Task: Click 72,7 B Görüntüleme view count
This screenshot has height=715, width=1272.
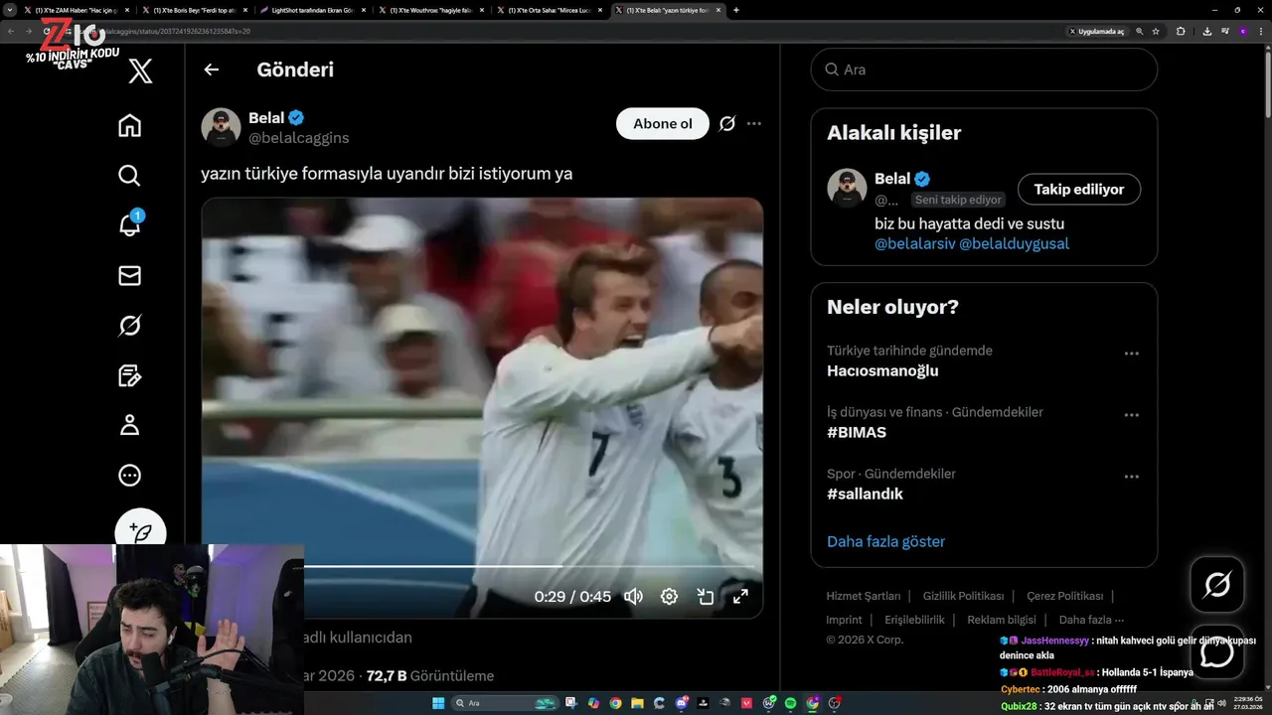Action: (x=430, y=675)
